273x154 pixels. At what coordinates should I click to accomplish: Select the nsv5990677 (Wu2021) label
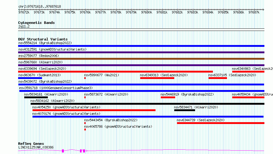(102, 75)
